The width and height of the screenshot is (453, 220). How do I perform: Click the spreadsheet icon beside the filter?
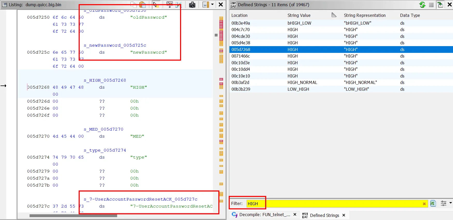(433, 204)
